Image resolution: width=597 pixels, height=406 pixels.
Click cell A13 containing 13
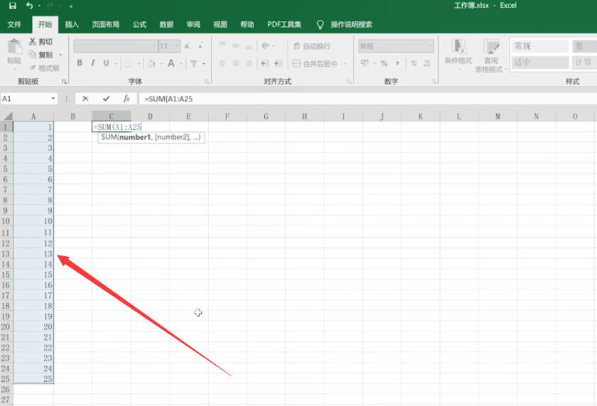(33, 253)
